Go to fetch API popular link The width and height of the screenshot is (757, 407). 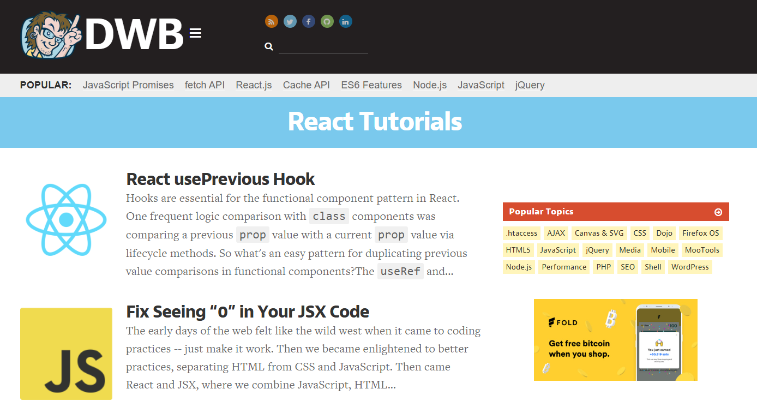[x=205, y=85]
